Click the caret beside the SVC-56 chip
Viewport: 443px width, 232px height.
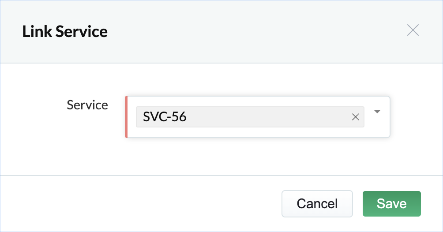(x=377, y=112)
